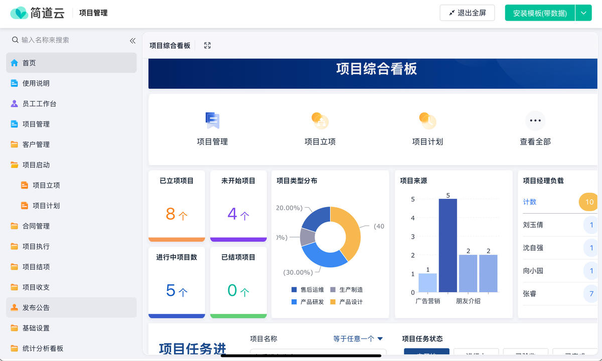Click the 广告营销 bar valued 1
Image resolution: width=602 pixels, height=361 pixels.
point(427,283)
